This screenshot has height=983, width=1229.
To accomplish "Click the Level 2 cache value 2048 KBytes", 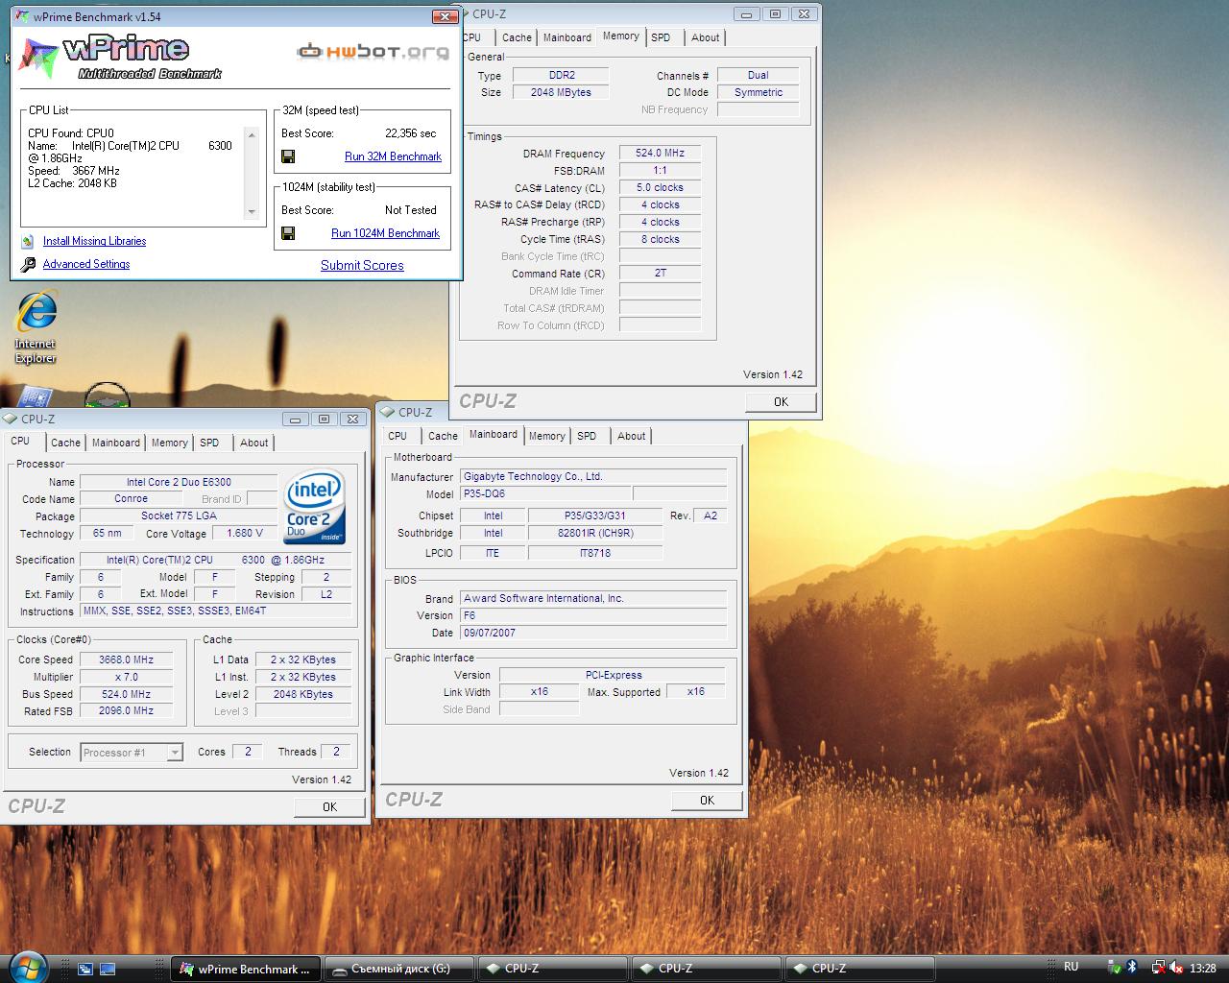I will [x=303, y=694].
